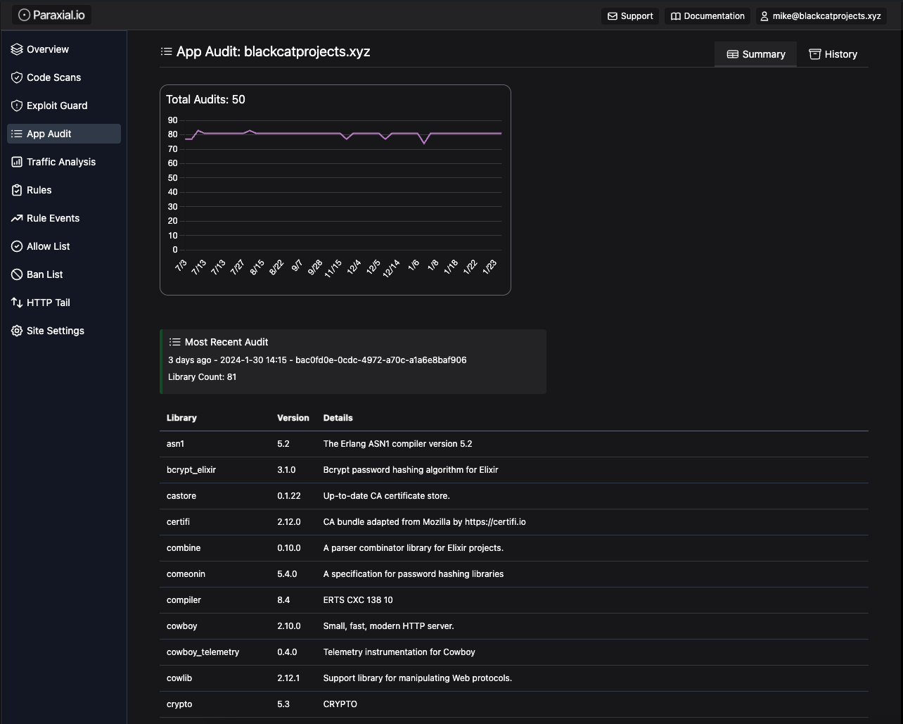This screenshot has height=724, width=903.
Task: Click the Paraxial.io logo
Action: click(x=51, y=15)
